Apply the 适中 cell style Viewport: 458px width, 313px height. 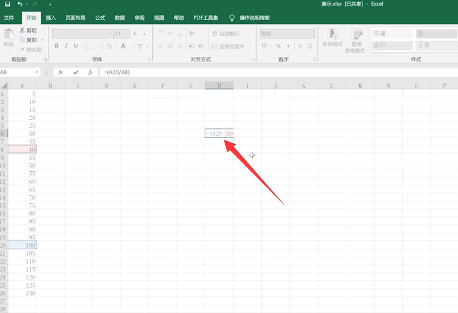pyautogui.click(x=392, y=45)
